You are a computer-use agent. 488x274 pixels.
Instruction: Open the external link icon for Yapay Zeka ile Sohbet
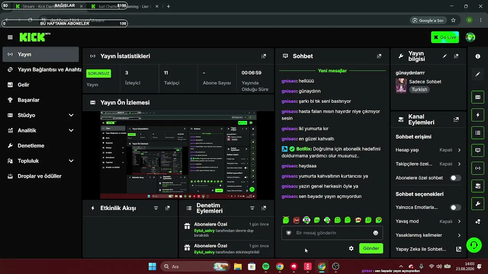459,249
